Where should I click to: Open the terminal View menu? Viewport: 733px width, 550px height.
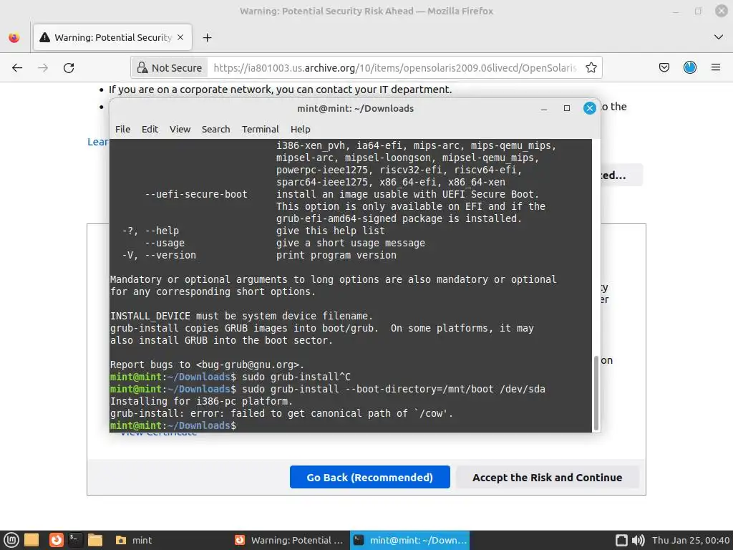pyautogui.click(x=180, y=129)
